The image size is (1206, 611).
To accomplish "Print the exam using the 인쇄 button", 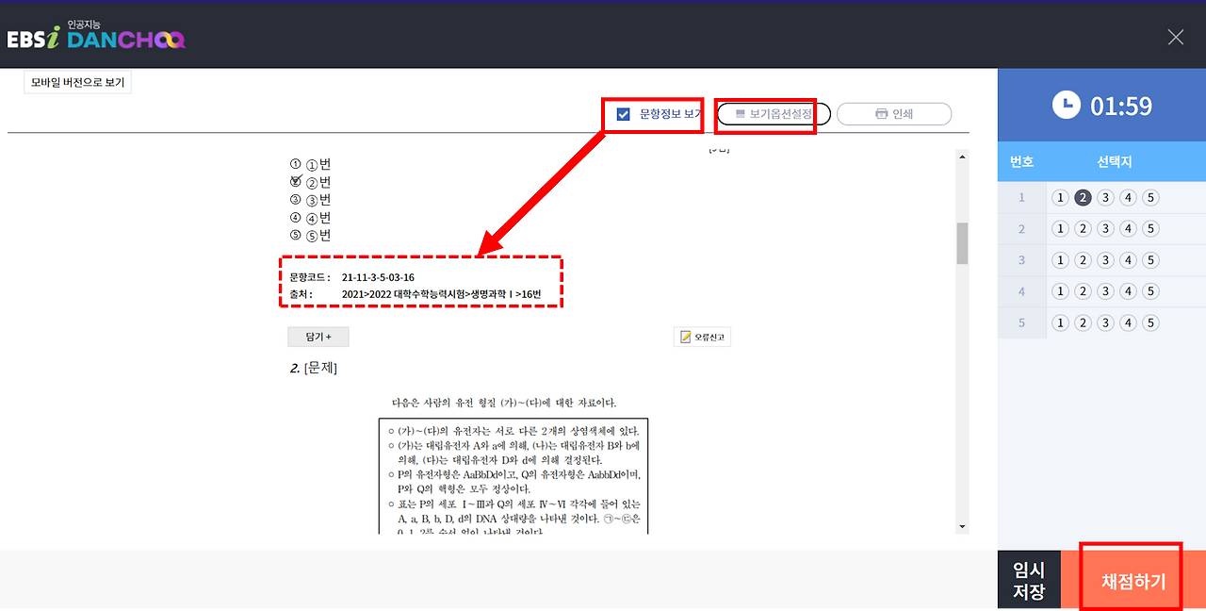I will pyautogui.click(x=893, y=113).
